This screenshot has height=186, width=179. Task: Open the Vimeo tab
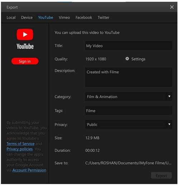tap(64, 17)
